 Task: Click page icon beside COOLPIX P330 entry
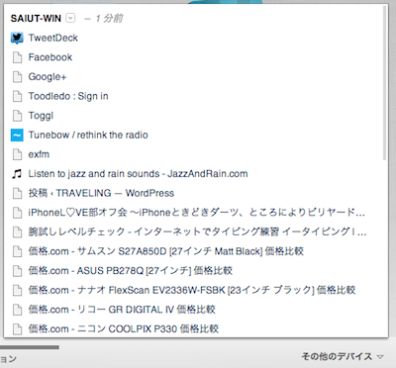point(17,329)
